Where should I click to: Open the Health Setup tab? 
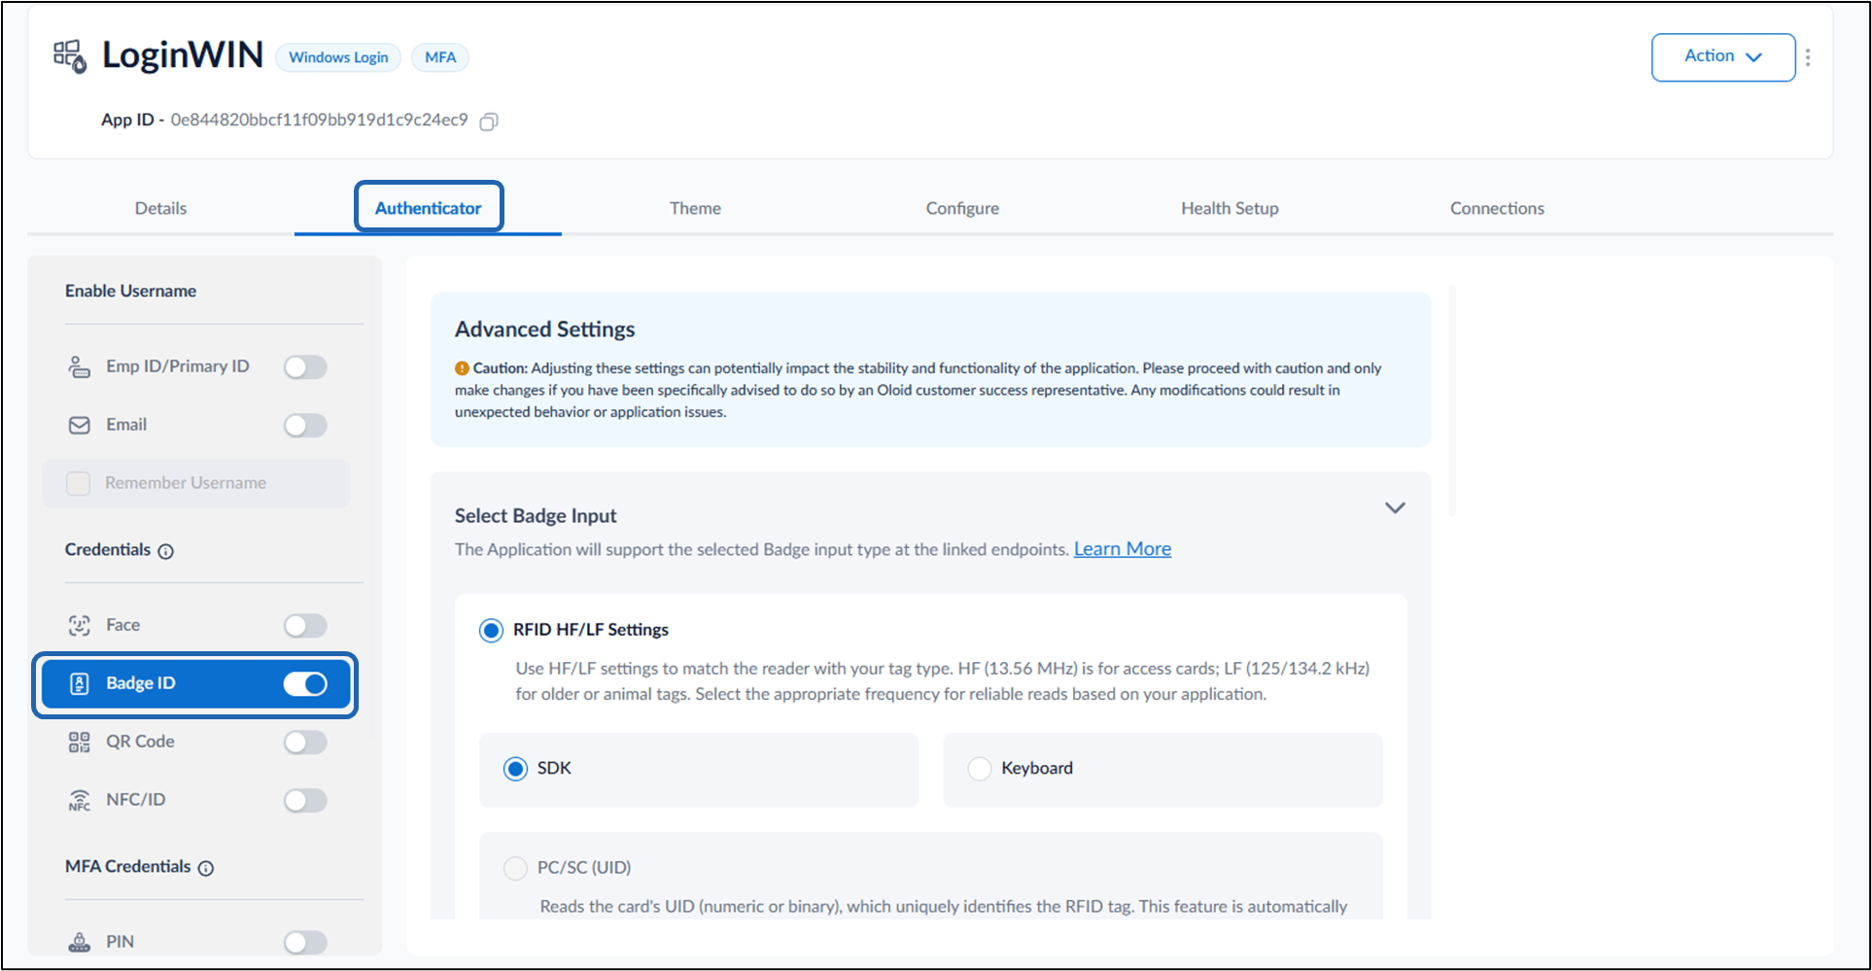(x=1230, y=208)
